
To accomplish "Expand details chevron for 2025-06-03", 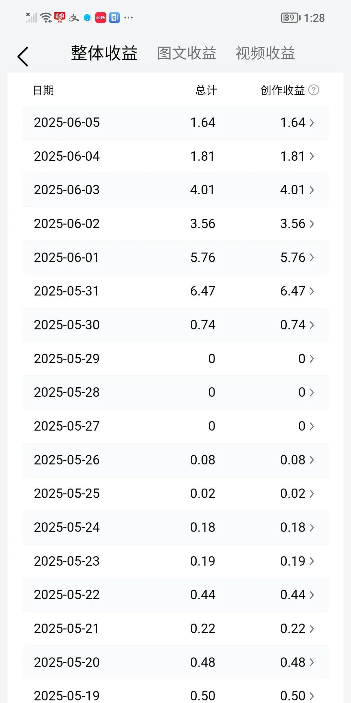I will (x=312, y=190).
